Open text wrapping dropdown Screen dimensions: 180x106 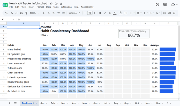pos(152,13)
